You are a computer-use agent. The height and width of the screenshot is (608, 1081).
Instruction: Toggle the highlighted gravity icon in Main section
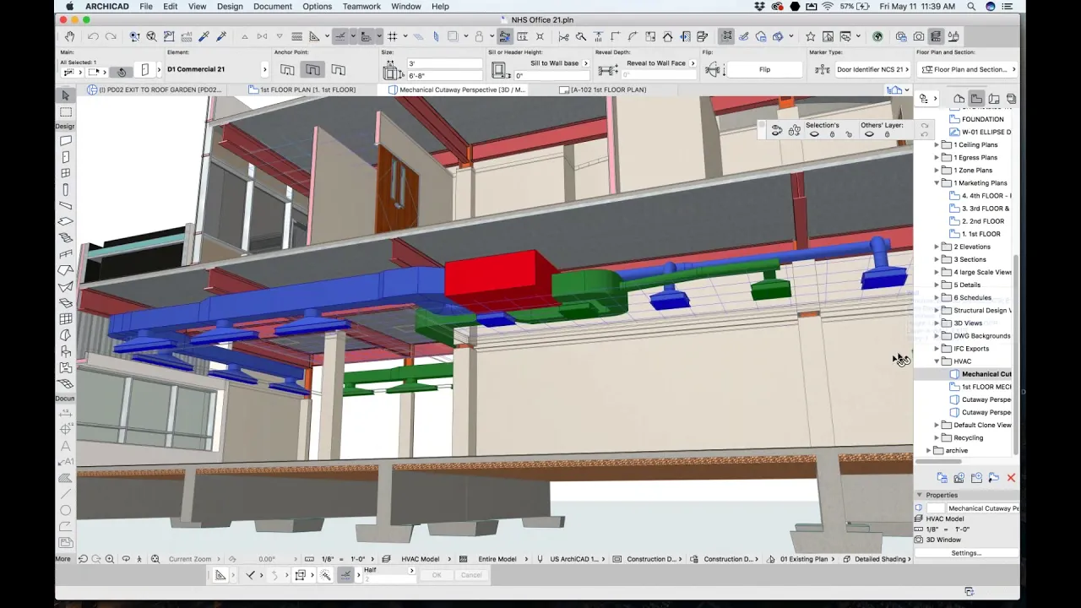[x=121, y=72]
